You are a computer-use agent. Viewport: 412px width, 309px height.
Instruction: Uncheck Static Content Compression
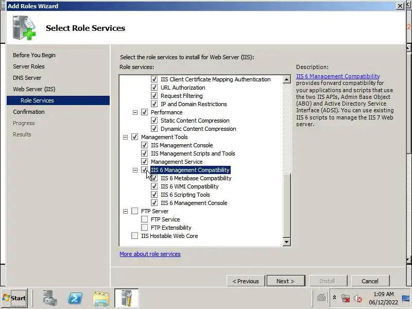pos(154,121)
